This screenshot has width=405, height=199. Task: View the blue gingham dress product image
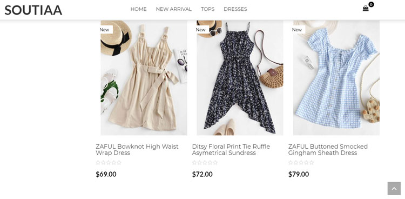tap(336, 78)
